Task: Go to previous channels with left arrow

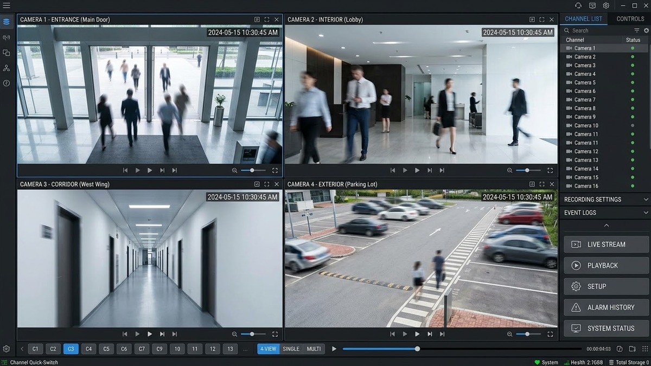Action: pyautogui.click(x=22, y=349)
